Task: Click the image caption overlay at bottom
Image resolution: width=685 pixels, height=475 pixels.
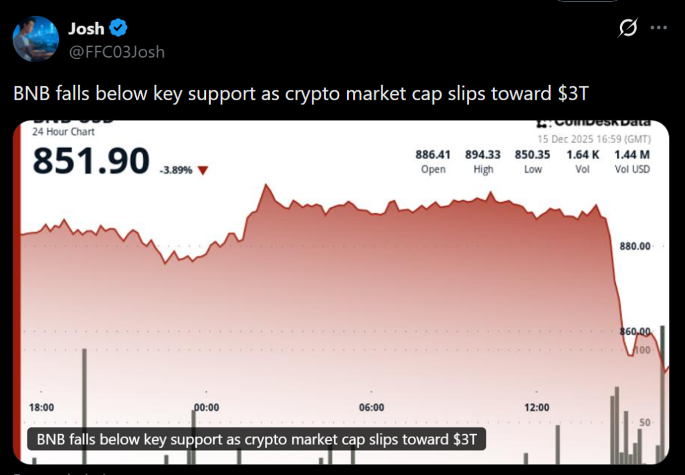Action: 257,440
